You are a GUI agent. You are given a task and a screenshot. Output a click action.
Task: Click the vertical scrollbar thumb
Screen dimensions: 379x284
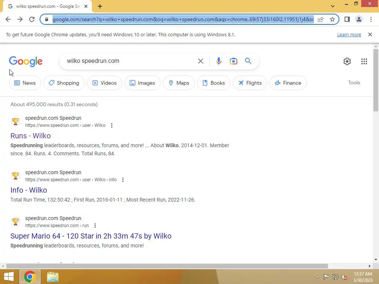click(376, 80)
